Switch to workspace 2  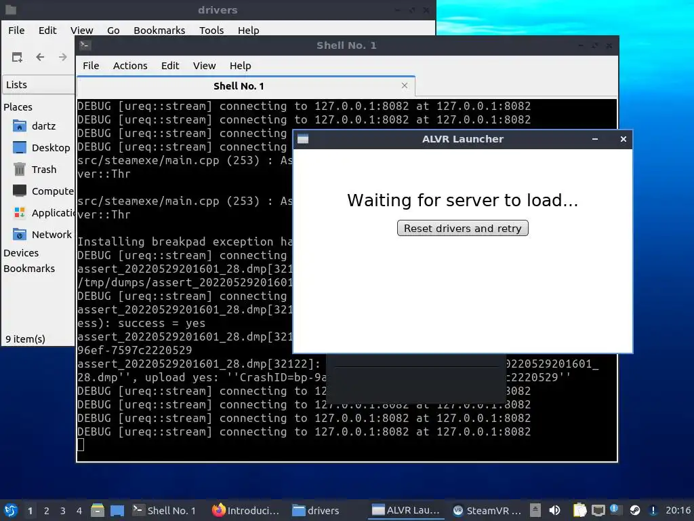point(47,511)
